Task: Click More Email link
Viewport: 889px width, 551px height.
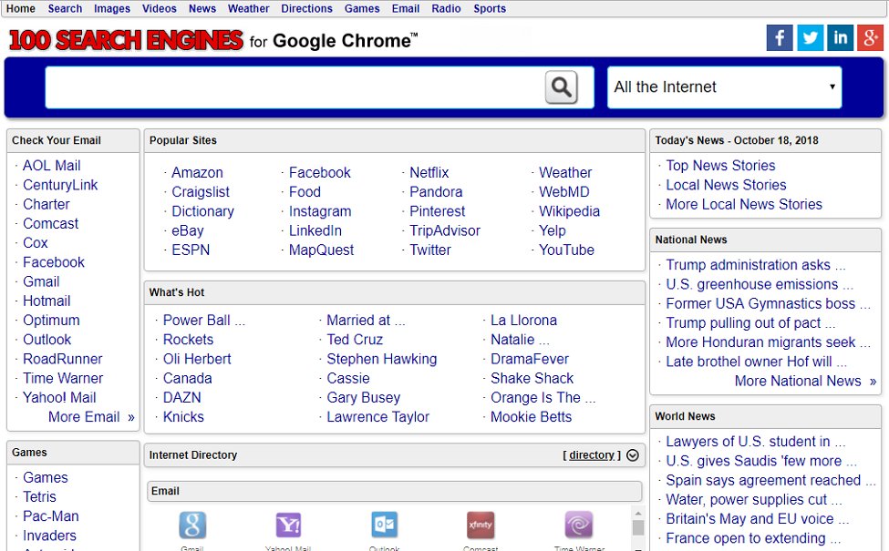Action: pos(84,417)
